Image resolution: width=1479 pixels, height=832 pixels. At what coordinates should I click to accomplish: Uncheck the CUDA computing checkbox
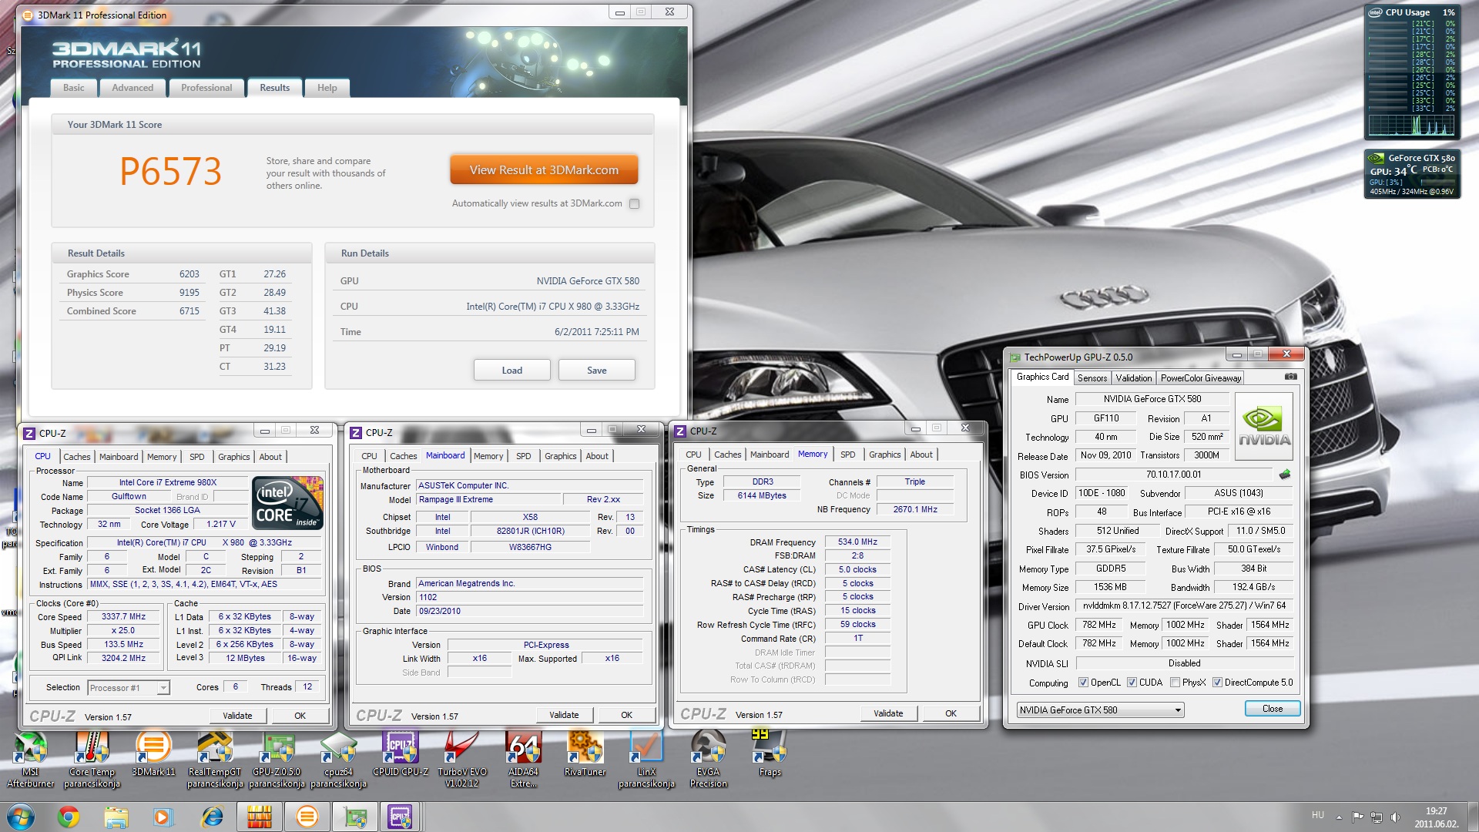[x=1132, y=683]
